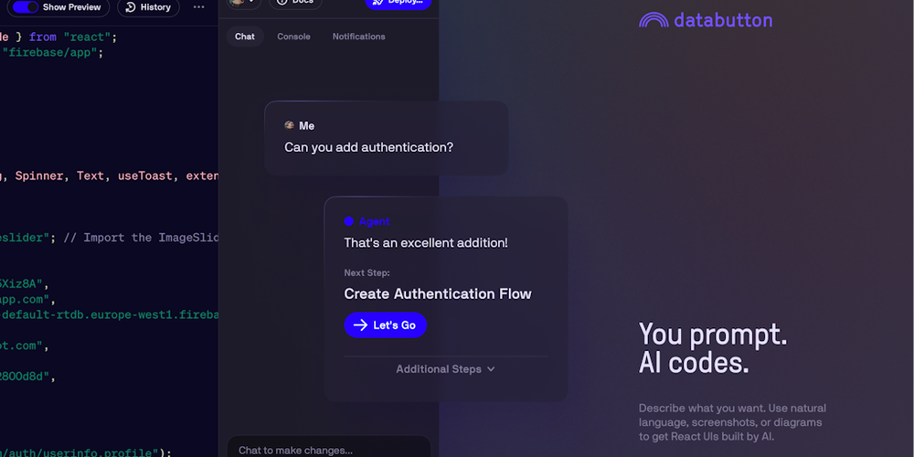Select 'That's an excellent addition!' reply text
The image size is (914, 457).
click(x=426, y=242)
